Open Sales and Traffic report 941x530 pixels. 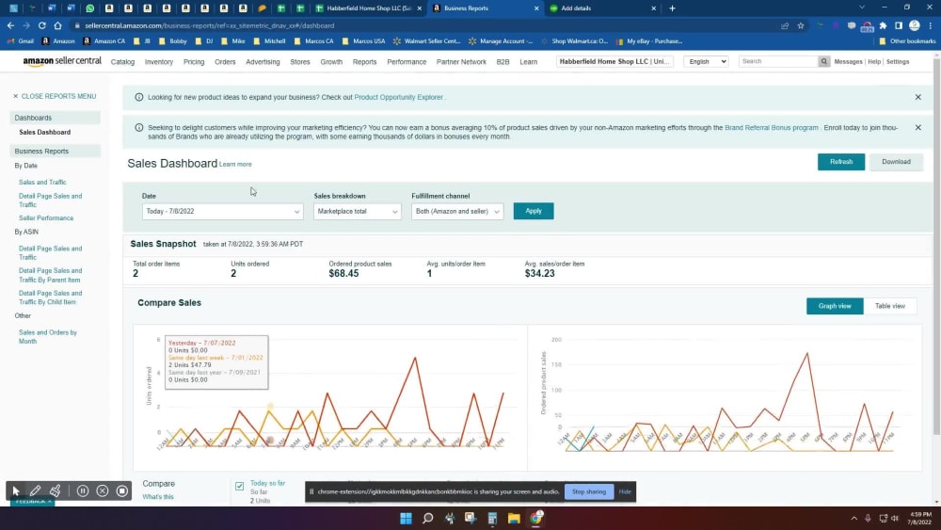click(x=42, y=182)
